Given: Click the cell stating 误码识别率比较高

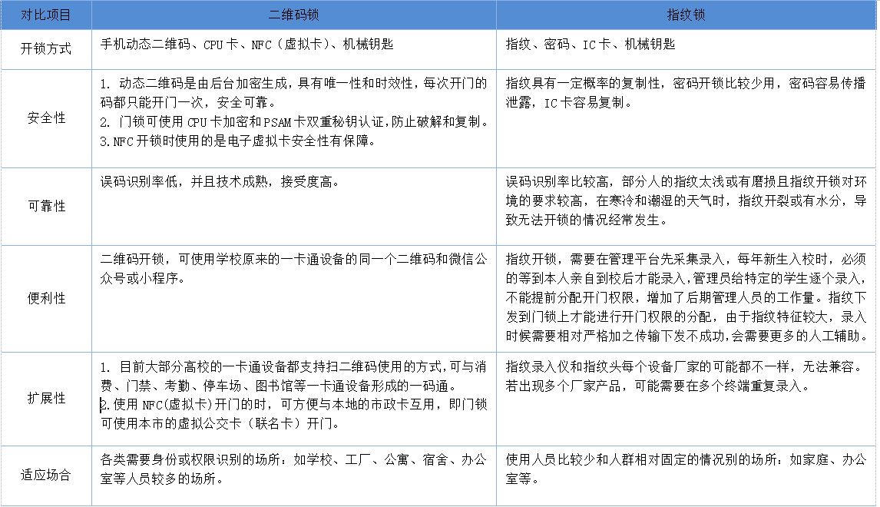Looking at the screenshot, I should (x=686, y=201).
